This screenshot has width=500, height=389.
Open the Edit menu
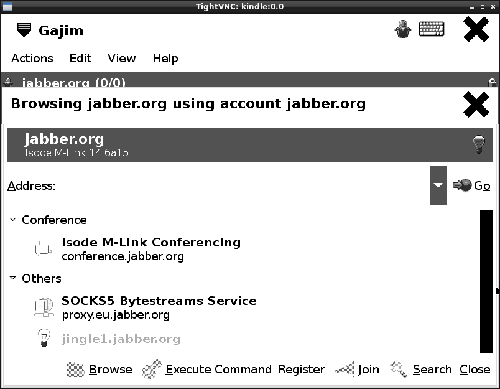point(80,59)
